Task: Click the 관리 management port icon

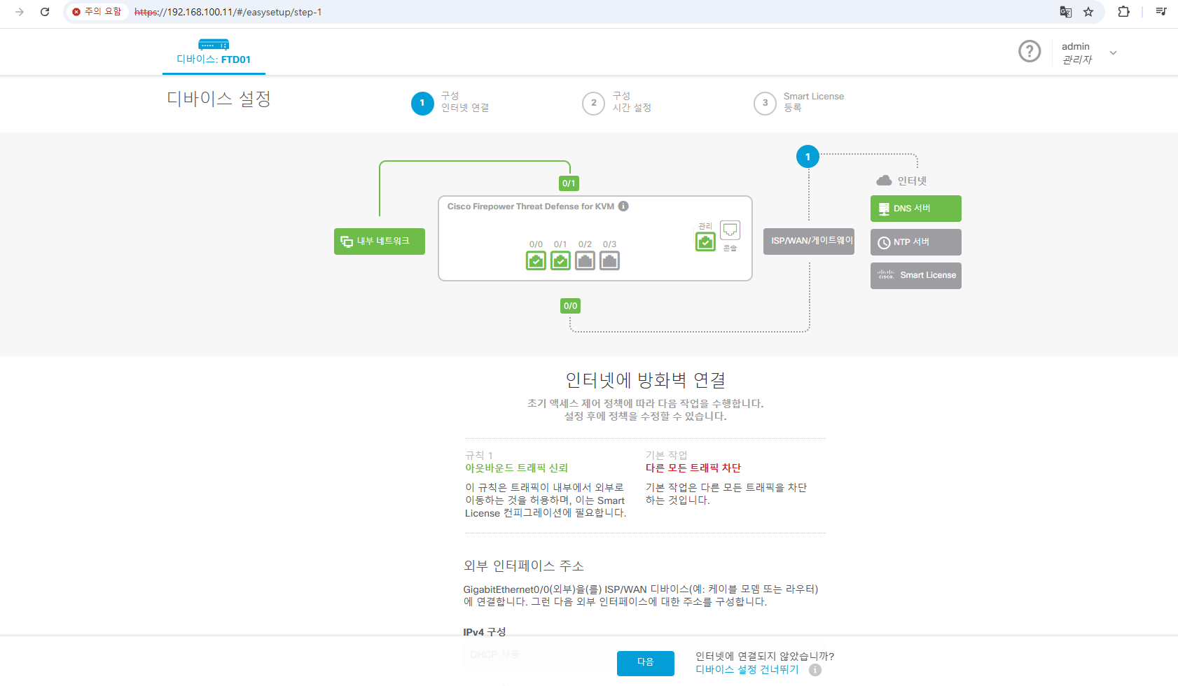Action: (705, 241)
